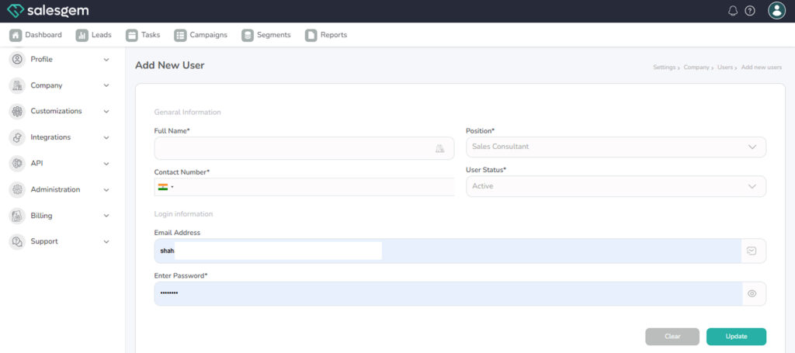Open the Position dropdown

coord(616,147)
